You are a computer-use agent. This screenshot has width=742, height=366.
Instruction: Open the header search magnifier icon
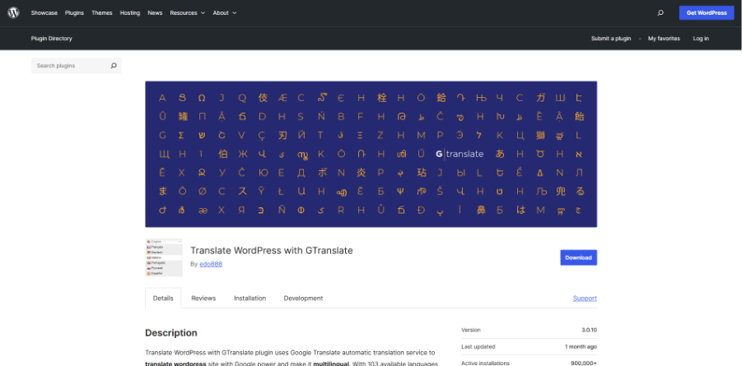point(660,13)
